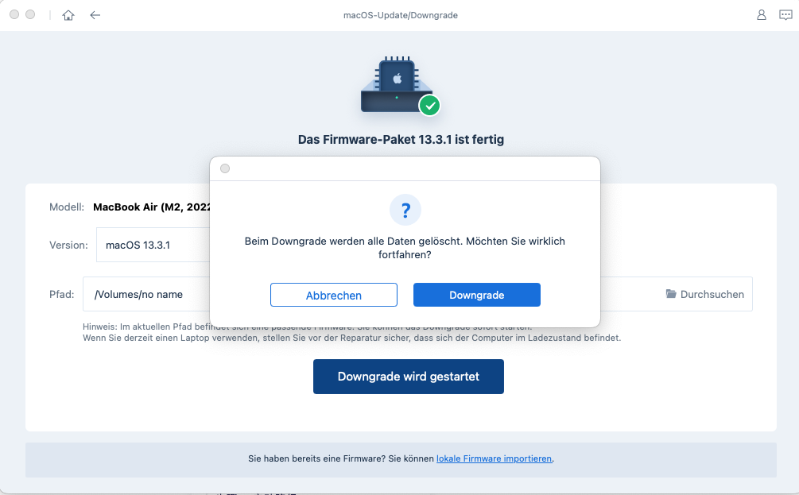The height and width of the screenshot is (495, 799).
Task: Click the folder icon beside Durchsuchen
Action: click(x=670, y=294)
